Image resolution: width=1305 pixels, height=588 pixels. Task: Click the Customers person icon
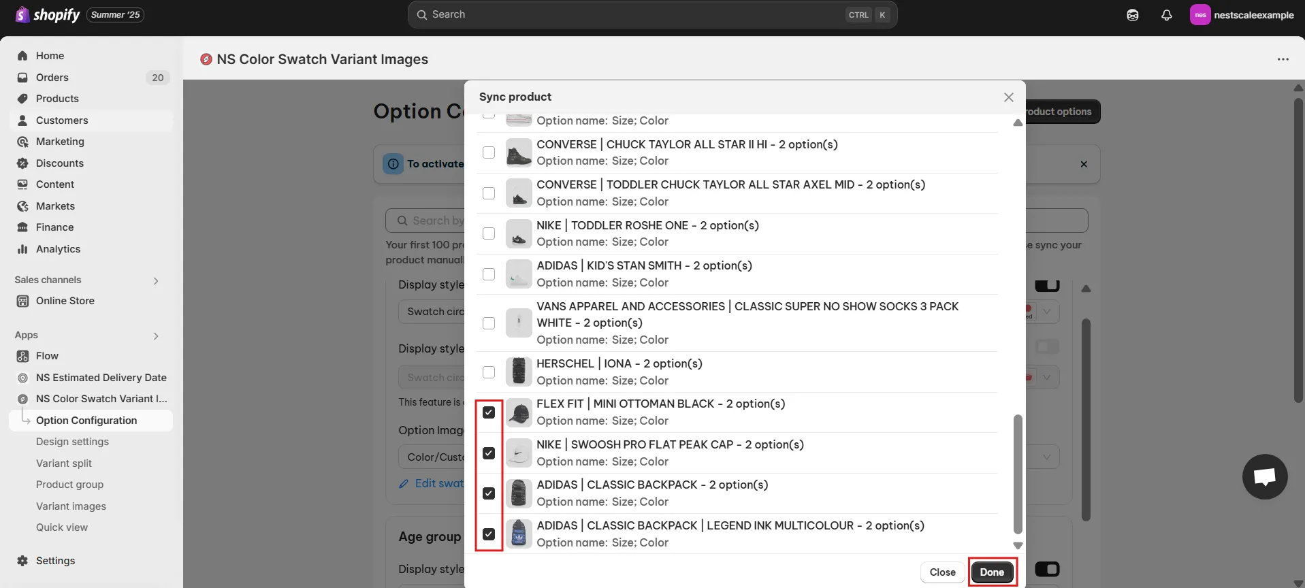coord(22,120)
